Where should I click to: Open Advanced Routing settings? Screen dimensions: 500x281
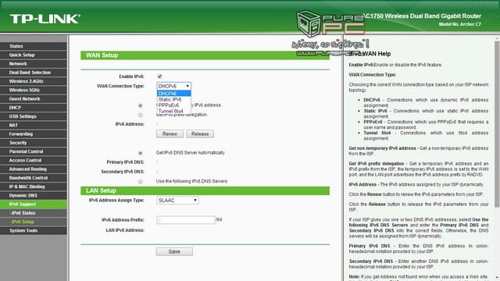(x=34, y=169)
